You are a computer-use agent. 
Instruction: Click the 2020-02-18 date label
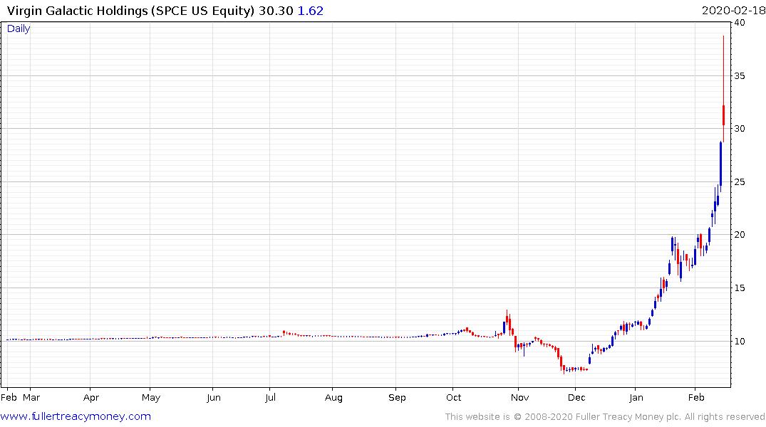click(x=733, y=11)
